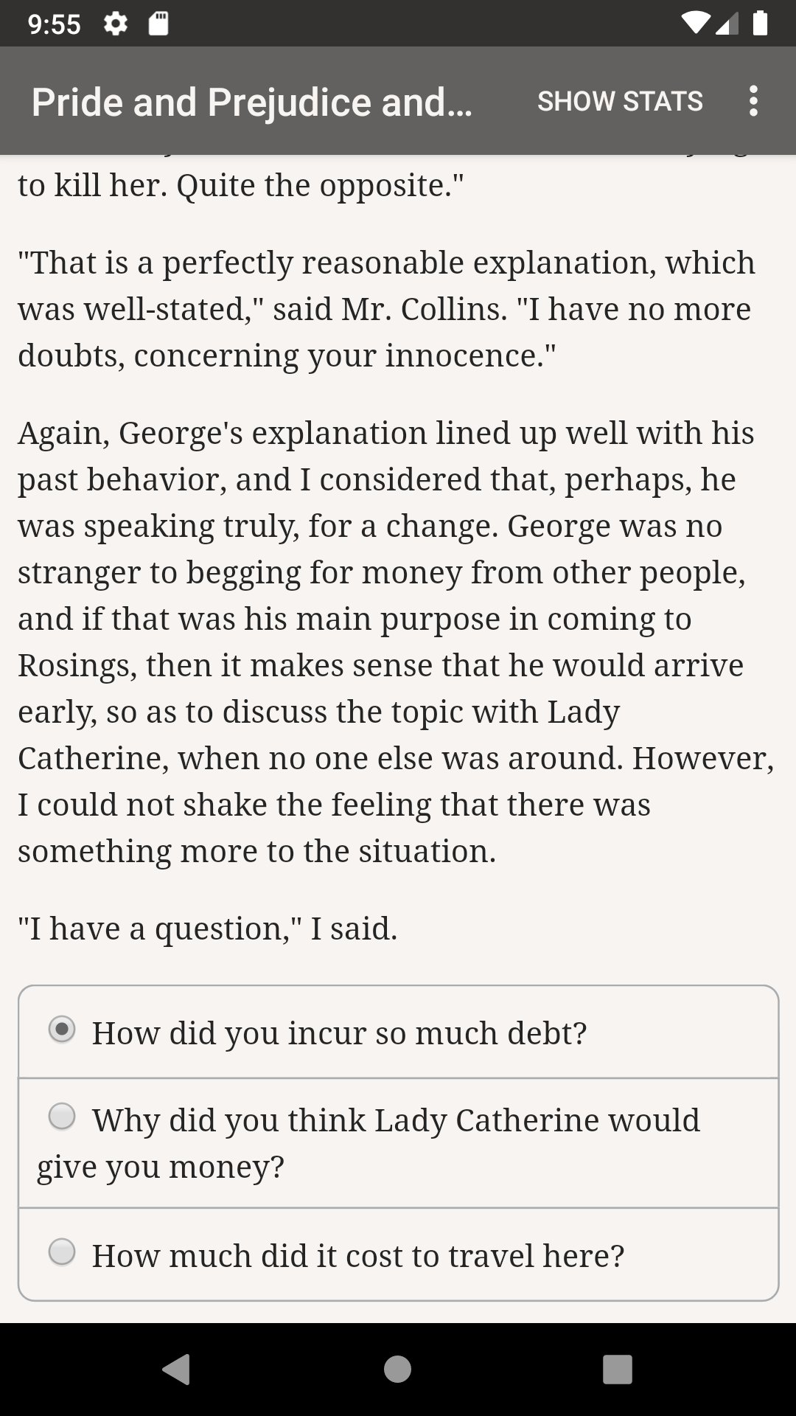Choose the option text about incurring debt
Screen dimensions: 796x1416
[x=339, y=1033]
